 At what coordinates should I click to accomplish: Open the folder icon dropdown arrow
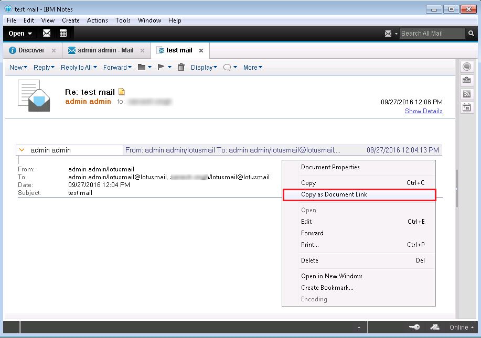tap(149, 67)
